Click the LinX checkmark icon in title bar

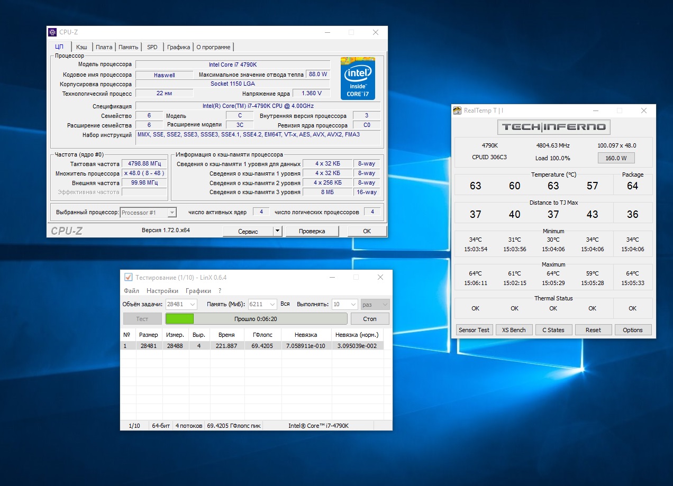(128, 277)
